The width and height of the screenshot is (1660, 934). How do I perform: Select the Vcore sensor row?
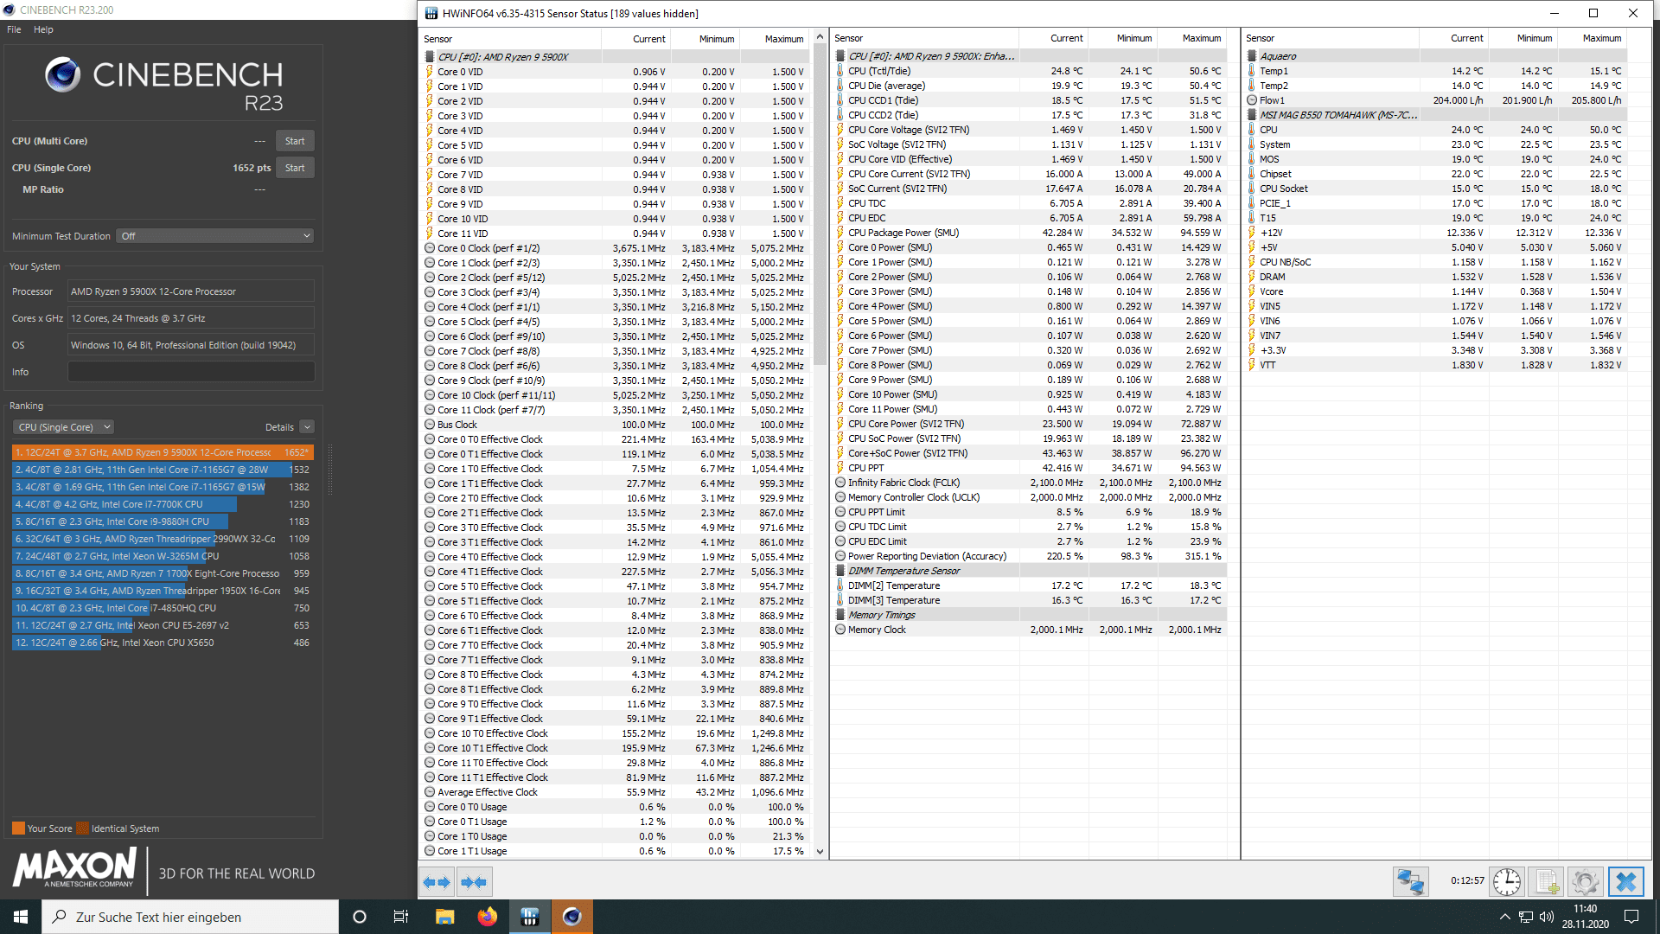[x=1436, y=291]
